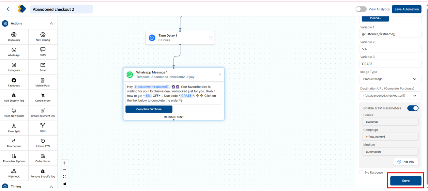
Task: Click the UTM Campaign field
Action: point(390,136)
